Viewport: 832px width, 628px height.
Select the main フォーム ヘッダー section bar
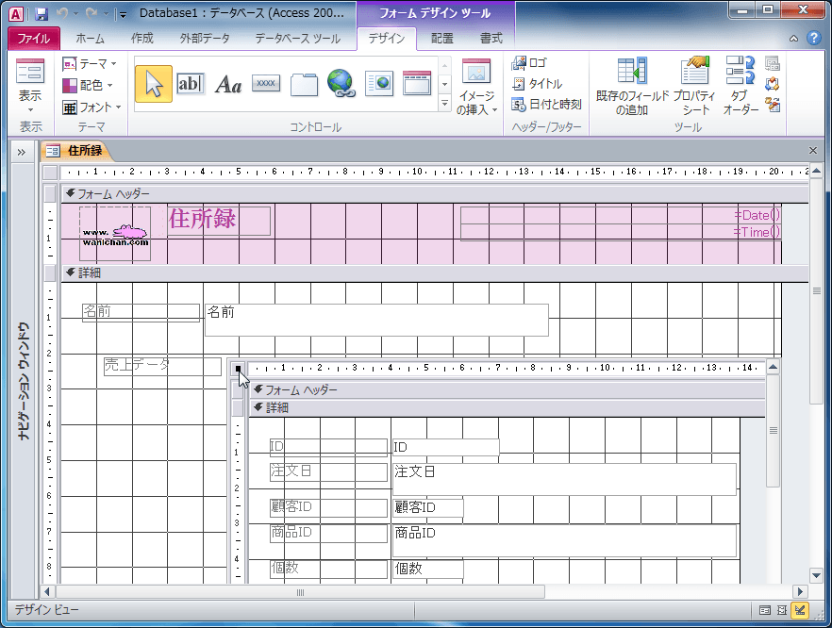pyautogui.click(x=435, y=194)
